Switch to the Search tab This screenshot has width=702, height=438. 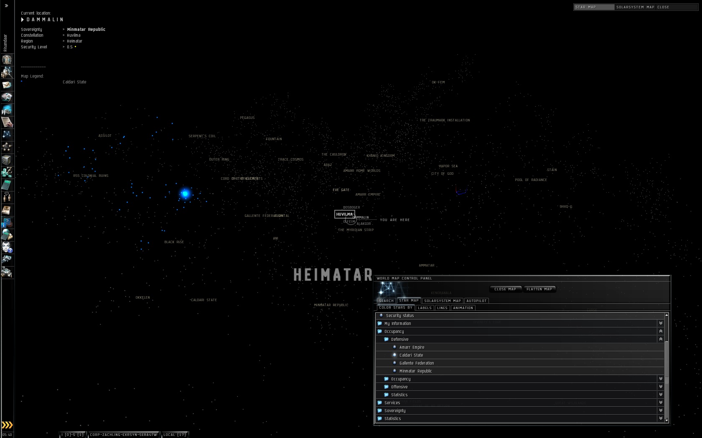pyautogui.click(x=387, y=301)
